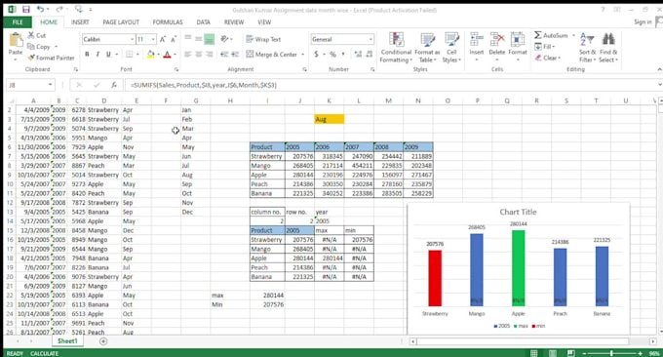Select the Format Painter tool

coord(51,58)
